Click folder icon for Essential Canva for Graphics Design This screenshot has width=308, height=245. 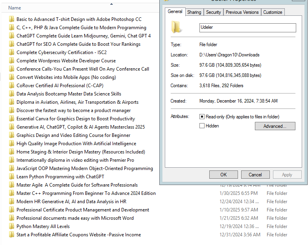coord(11,118)
